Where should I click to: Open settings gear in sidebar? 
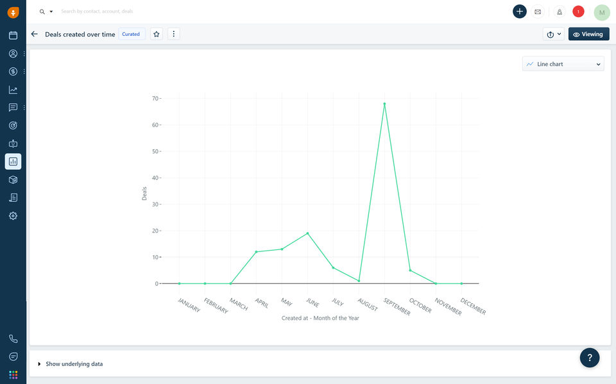13,216
